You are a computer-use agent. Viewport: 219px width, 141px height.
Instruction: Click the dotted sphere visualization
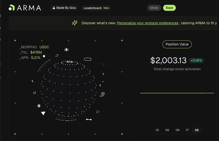point(69,90)
